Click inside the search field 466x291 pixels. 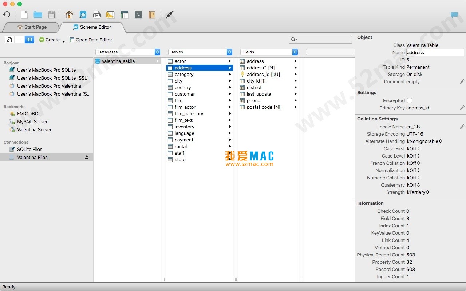click(x=320, y=39)
